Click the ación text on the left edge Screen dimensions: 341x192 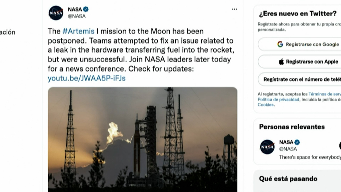(x=8, y=32)
